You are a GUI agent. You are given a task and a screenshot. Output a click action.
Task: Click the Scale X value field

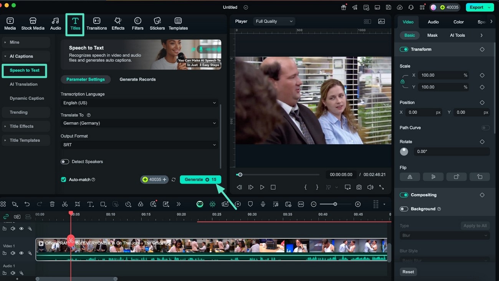pyautogui.click(x=443, y=75)
